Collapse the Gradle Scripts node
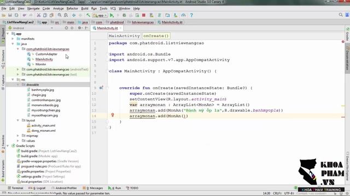350x196 pixels. click(8, 146)
